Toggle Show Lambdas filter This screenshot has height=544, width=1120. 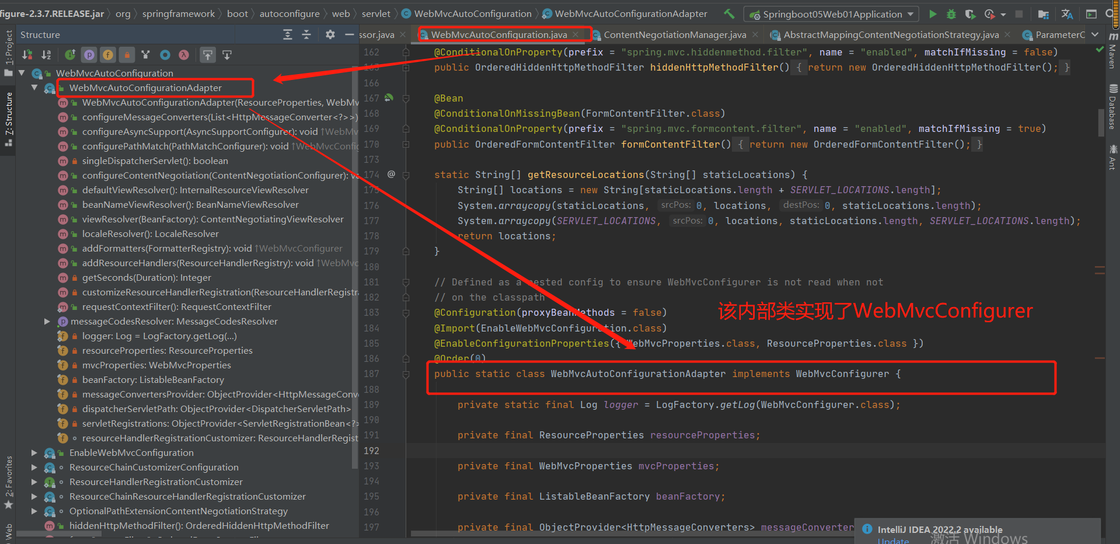click(x=184, y=55)
